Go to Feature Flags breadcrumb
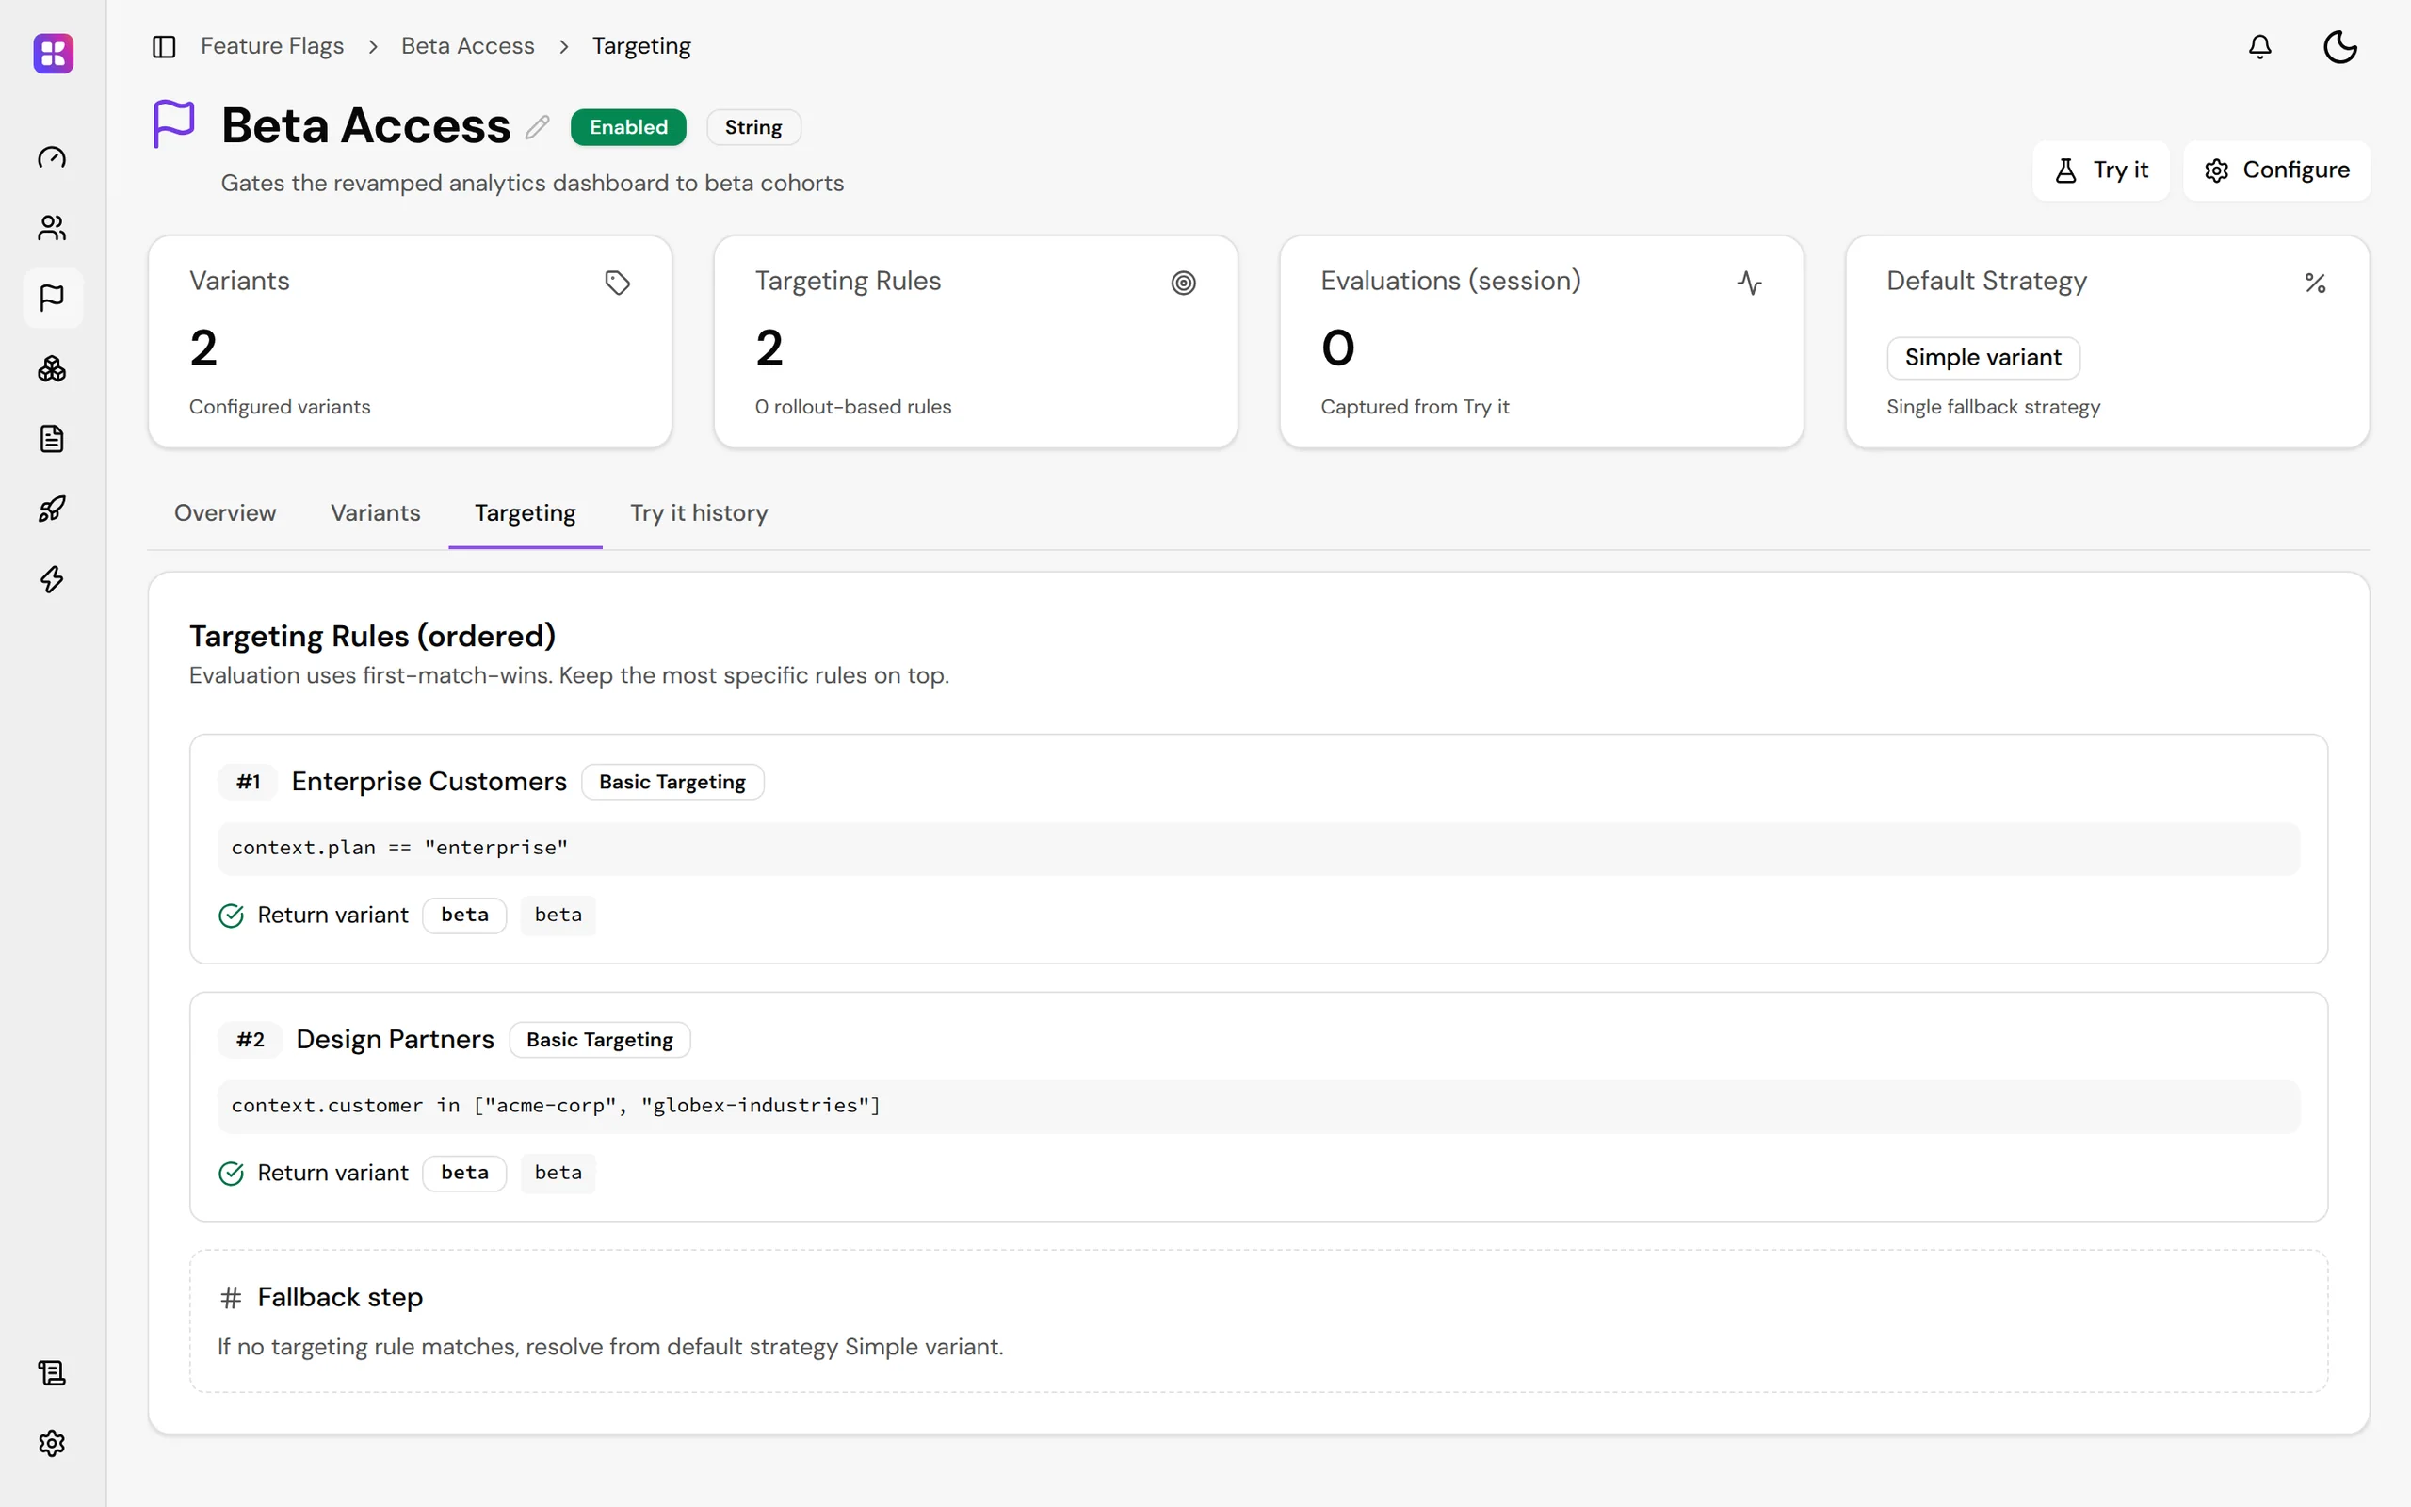The height and width of the screenshot is (1507, 2411). [x=272, y=46]
